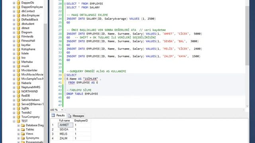
Task: Click the EmployeeID column header
Action: coord(82,121)
